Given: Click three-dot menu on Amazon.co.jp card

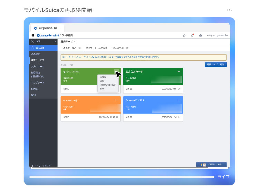Looking at the screenshot, I should (x=116, y=100).
